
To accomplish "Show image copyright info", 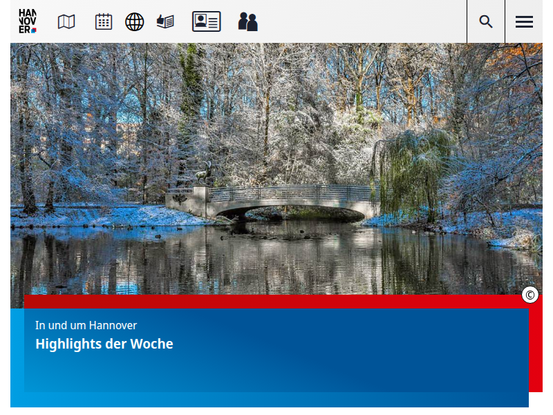I will (x=530, y=295).
